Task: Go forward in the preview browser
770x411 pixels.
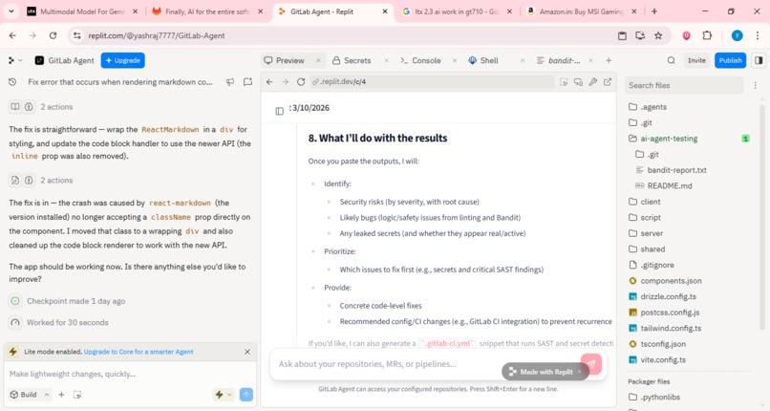Action: [x=286, y=82]
